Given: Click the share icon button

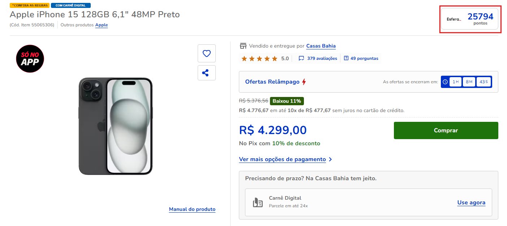Looking at the screenshot, I should (206, 73).
